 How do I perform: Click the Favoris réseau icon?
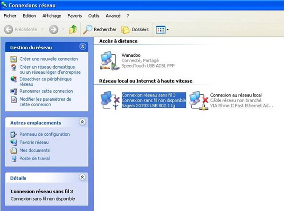tap(14, 142)
